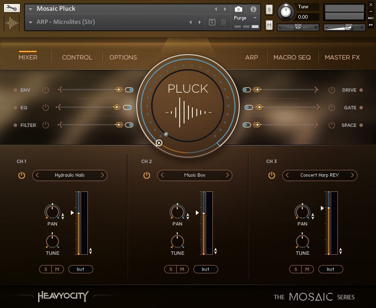
Task: Open the MACRO SEQ tab
Action: [292, 58]
